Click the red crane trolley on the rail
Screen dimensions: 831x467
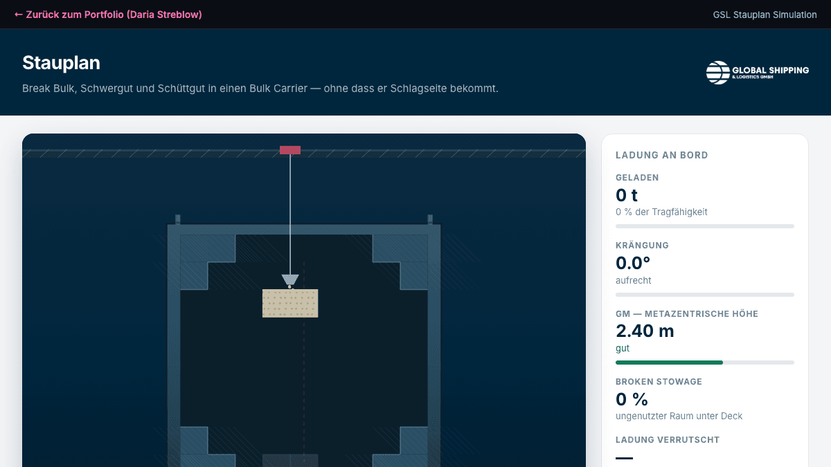pos(290,150)
